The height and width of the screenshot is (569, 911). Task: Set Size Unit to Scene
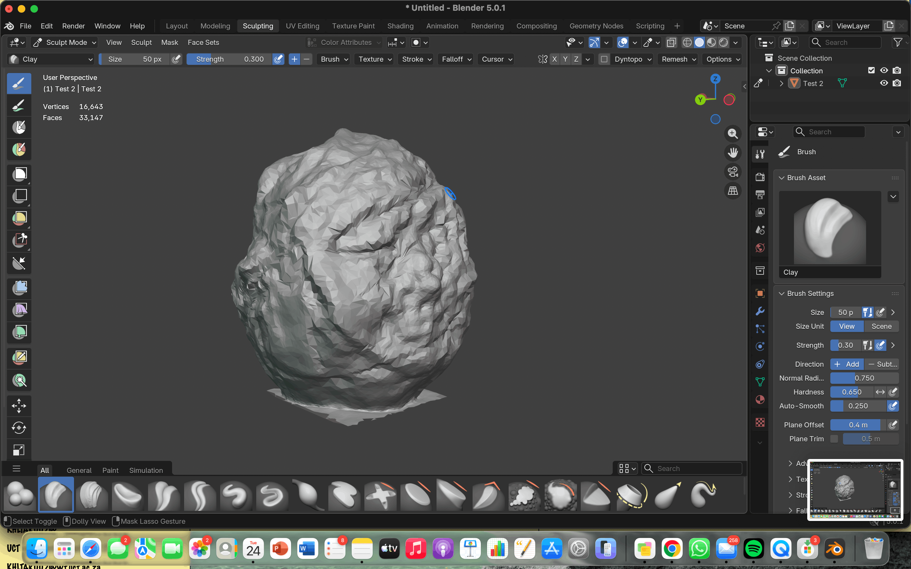[x=881, y=326]
